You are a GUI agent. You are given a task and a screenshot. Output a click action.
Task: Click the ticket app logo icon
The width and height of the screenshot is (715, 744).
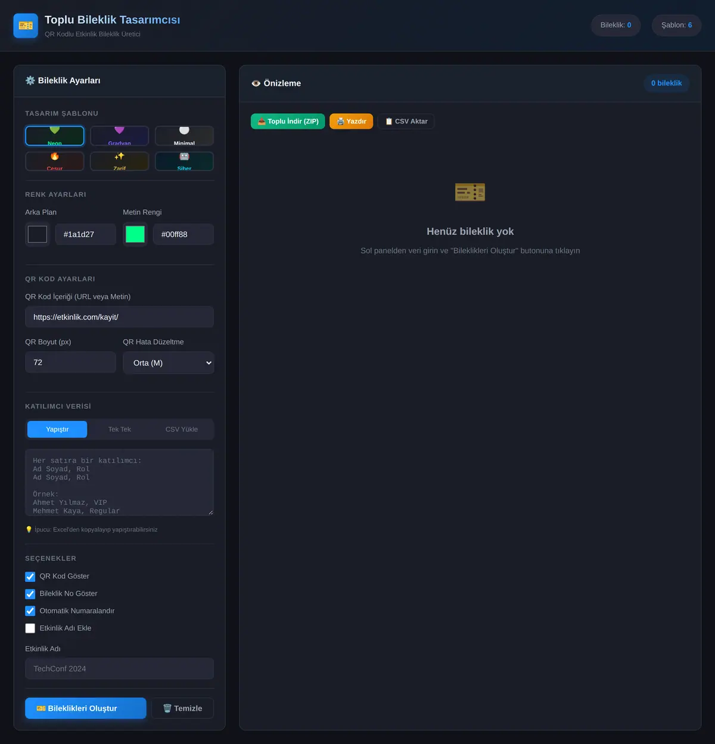(26, 26)
